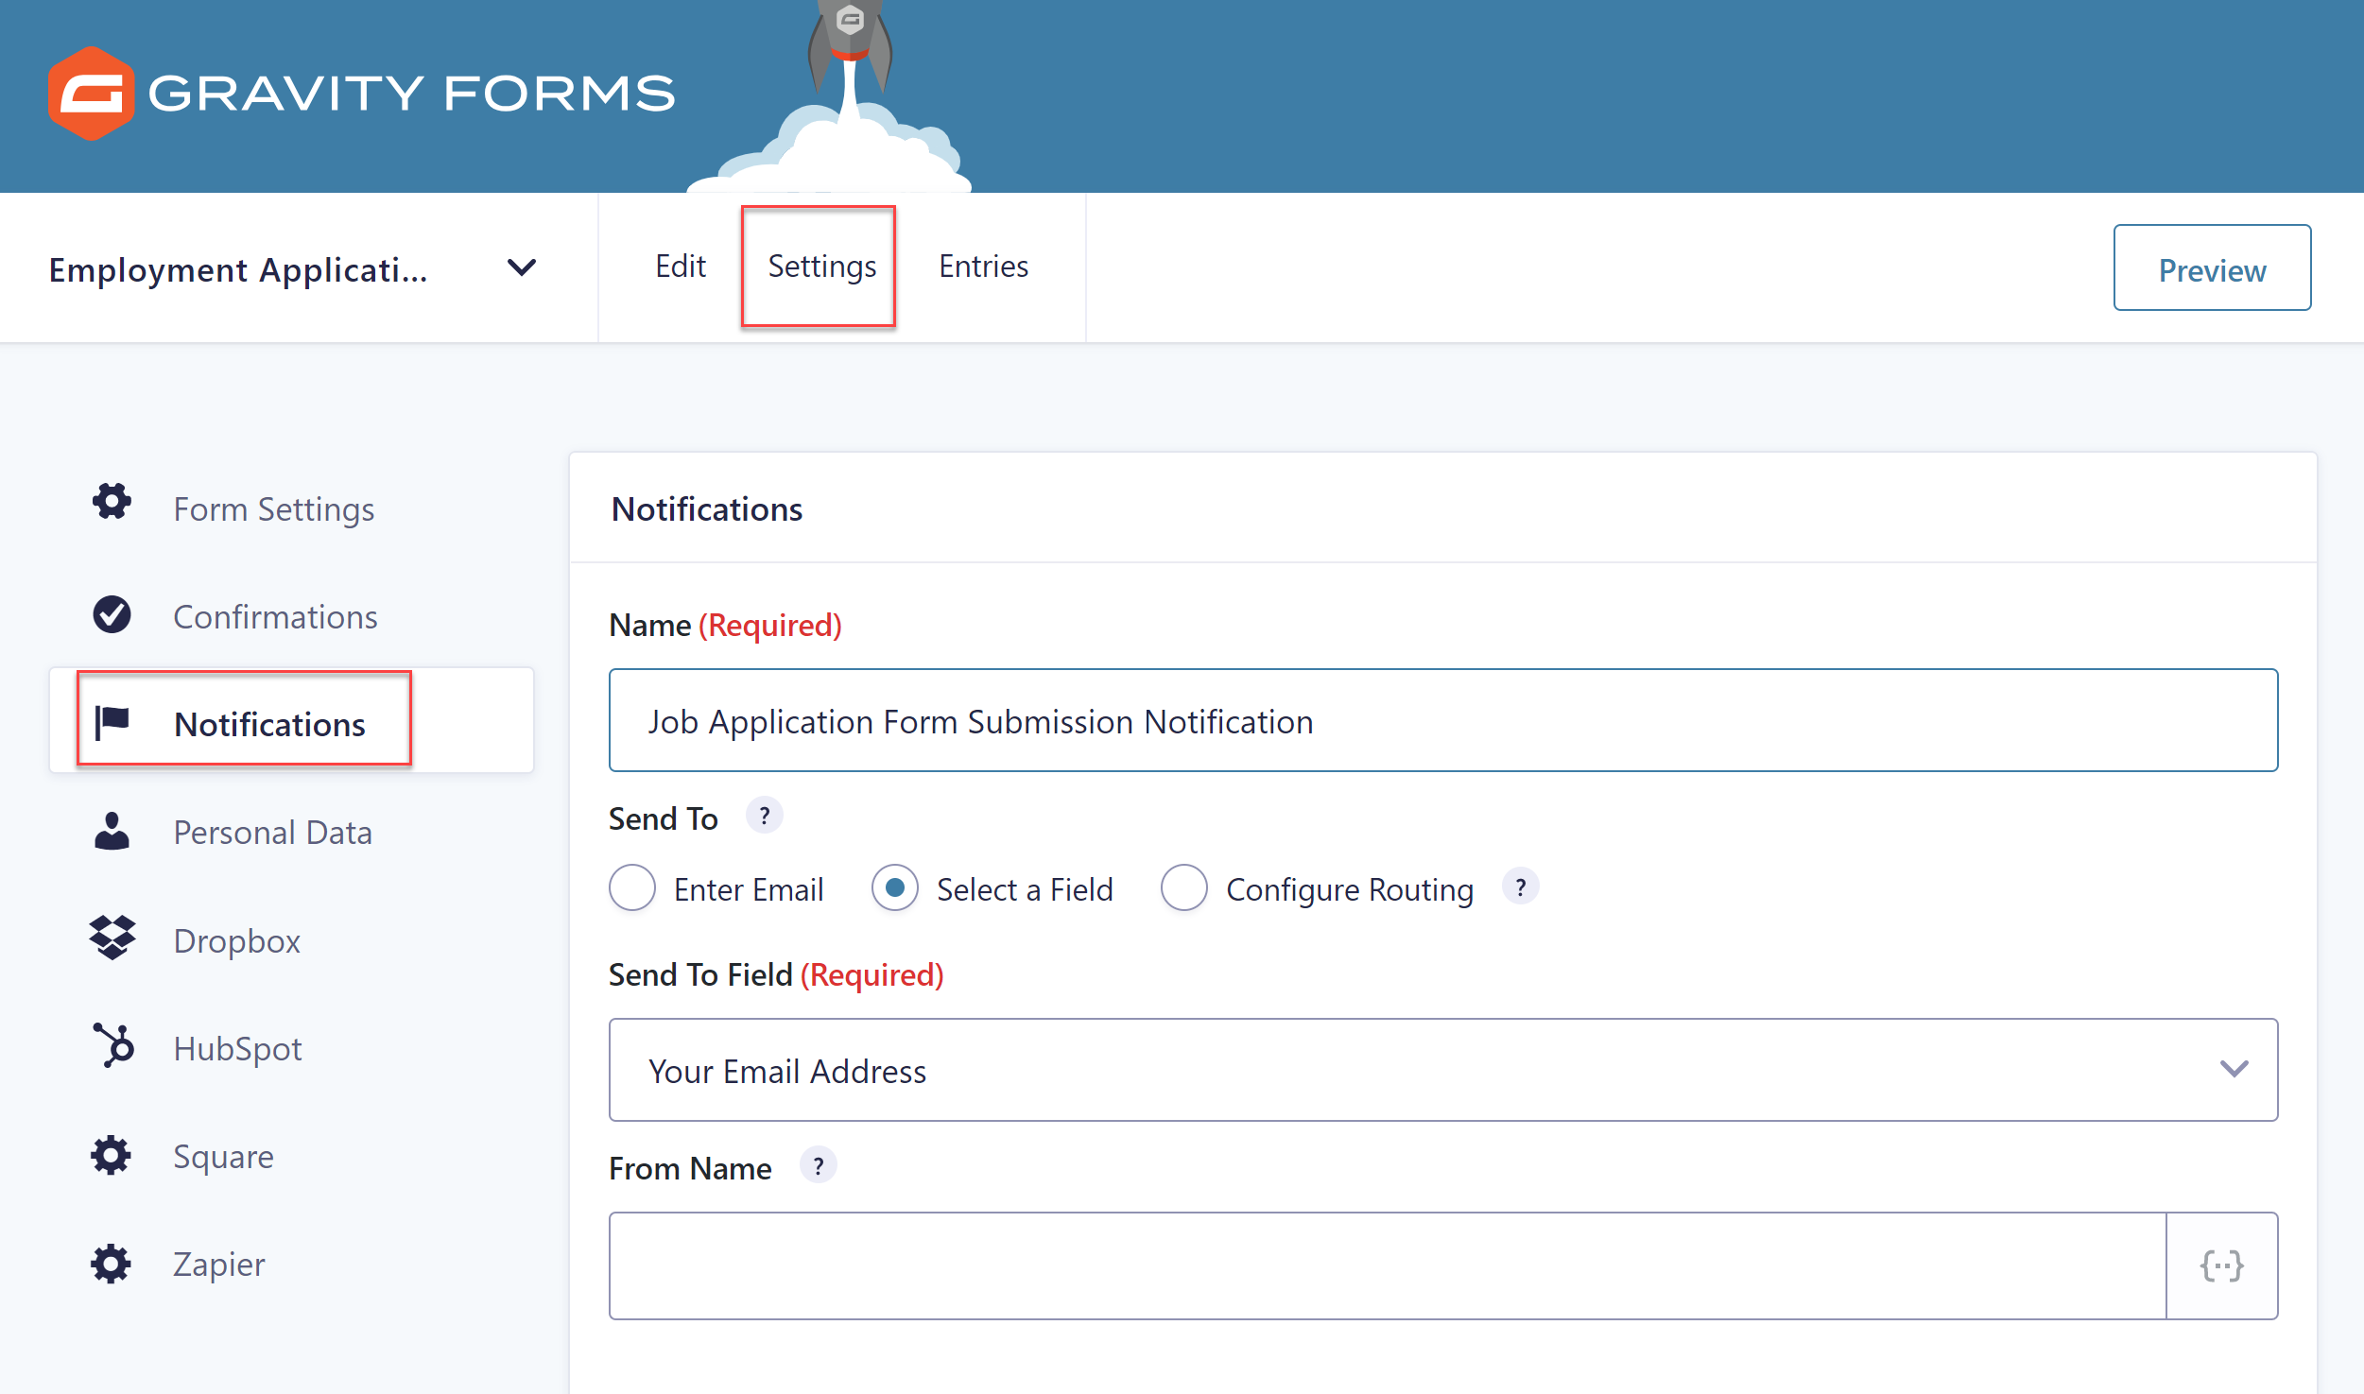Screen dimensions: 2364x1394
Task: Open the Send To Field dropdown
Action: pyautogui.click(x=1443, y=1070)
